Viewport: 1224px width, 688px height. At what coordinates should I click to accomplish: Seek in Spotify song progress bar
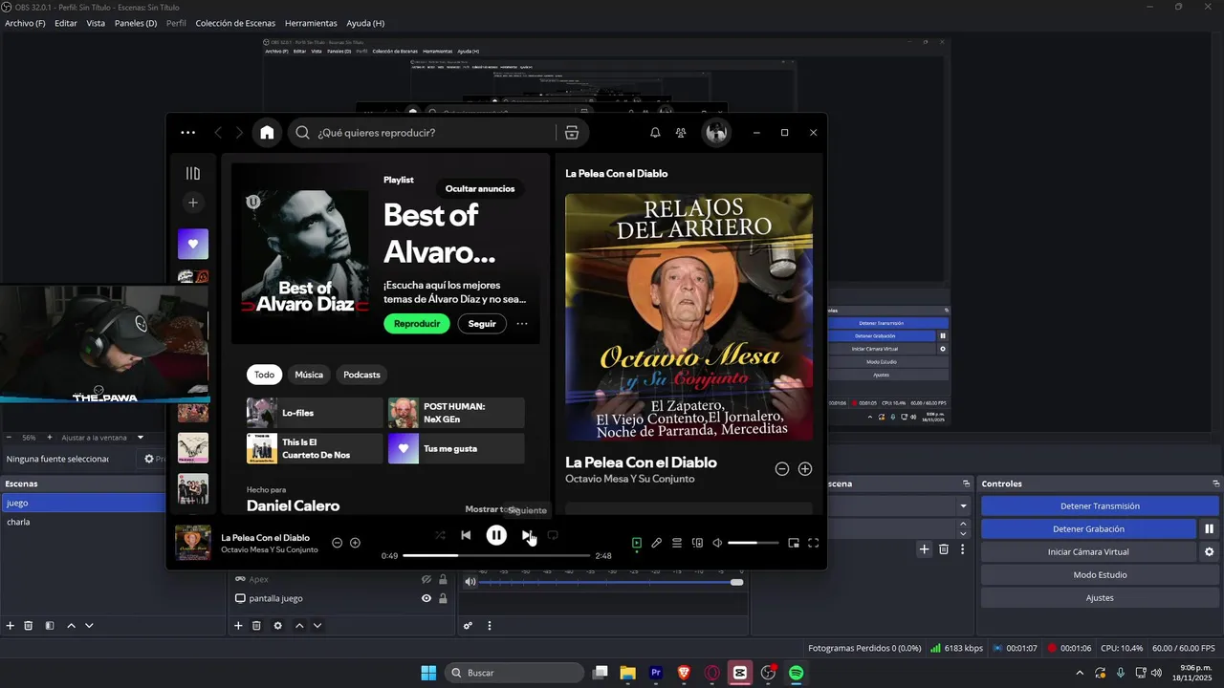[496, 555]
